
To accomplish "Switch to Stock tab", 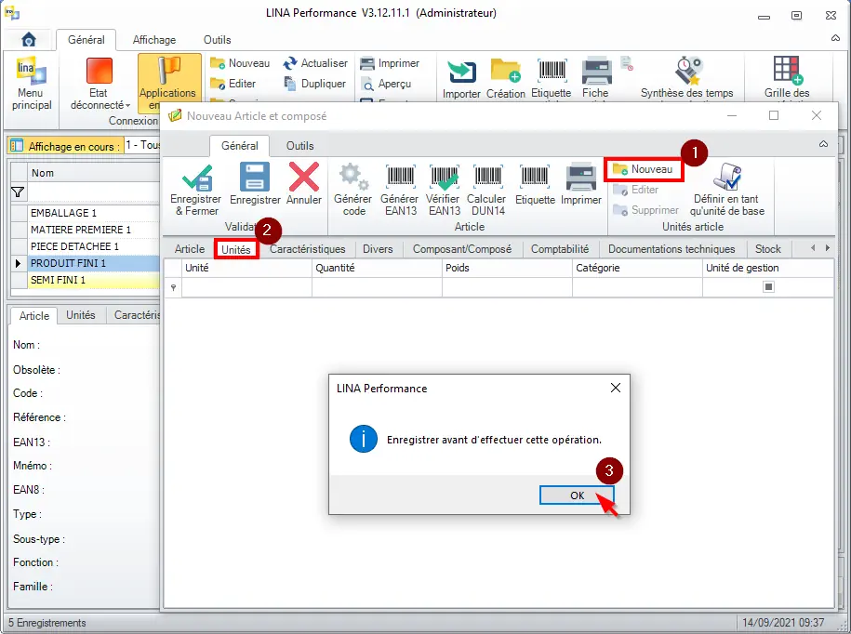I will (768, 249).
